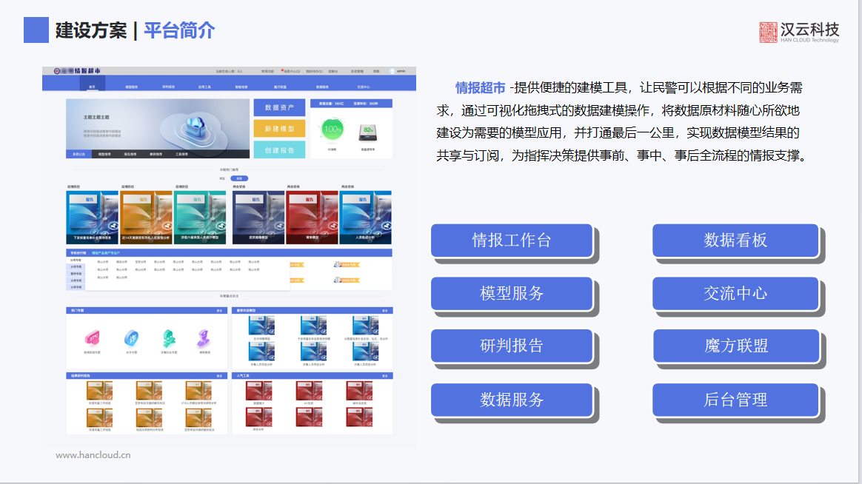Toggle the highlighted 报告 pill under 本期热门推荐
Viewport: 862px width, 484px height.
(x=238, y=178)
